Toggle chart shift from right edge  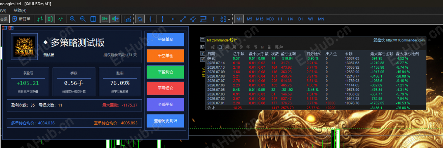115,19
